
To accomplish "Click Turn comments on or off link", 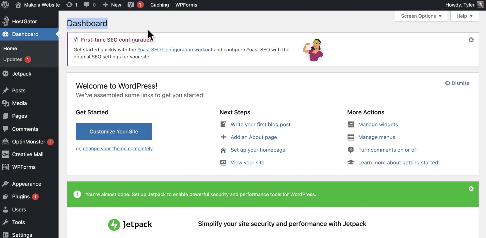I will click(388, 150).
